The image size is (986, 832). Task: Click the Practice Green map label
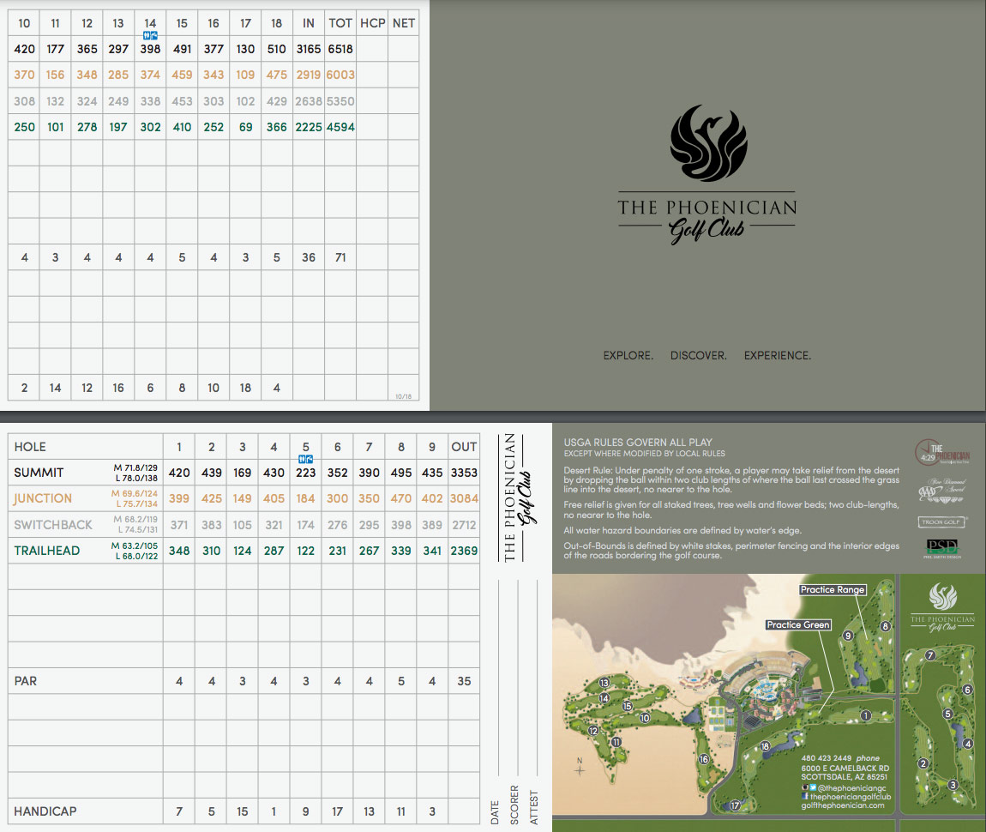[798, 624]
